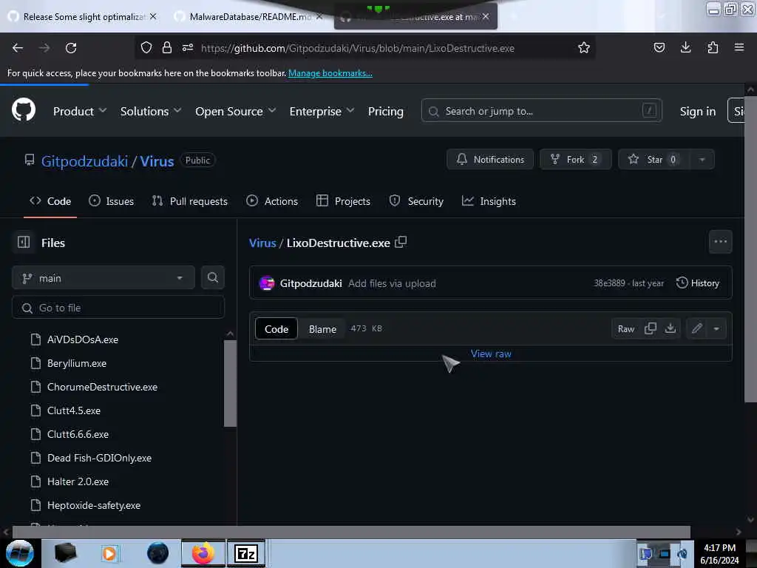Open Dead Fish-GDIOnly.exe in file tree
This screenshot has width=757, height=568.
coord(100,458)
